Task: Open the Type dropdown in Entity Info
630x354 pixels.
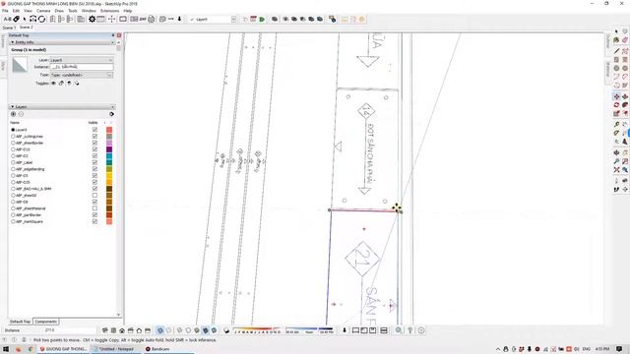Action: [x=82, y=75]
